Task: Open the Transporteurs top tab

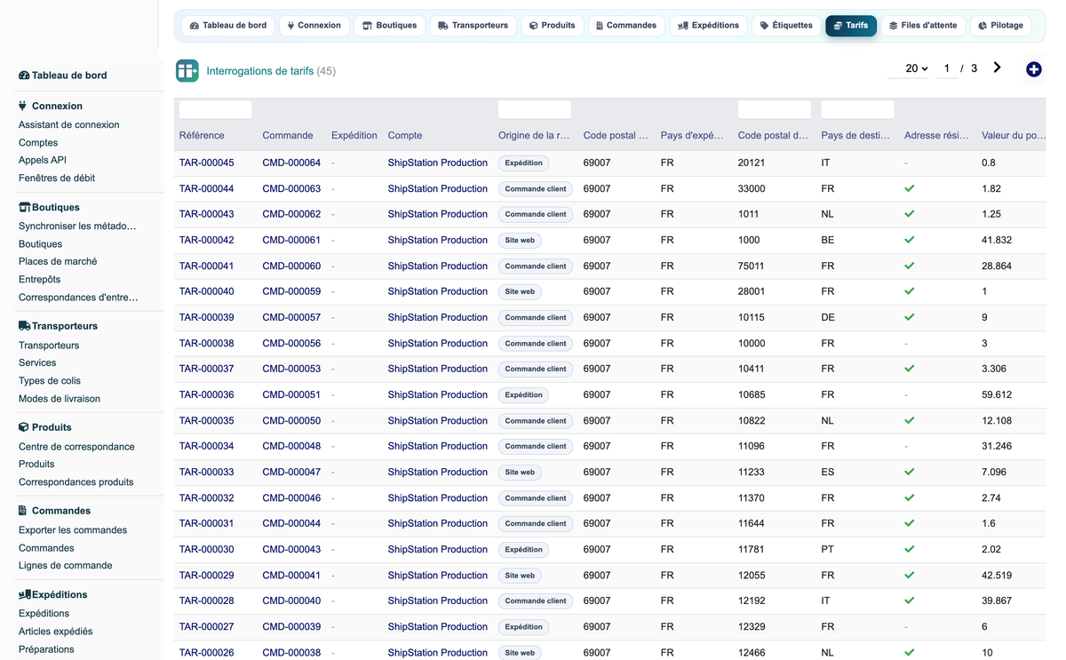Action: (473, 26)
